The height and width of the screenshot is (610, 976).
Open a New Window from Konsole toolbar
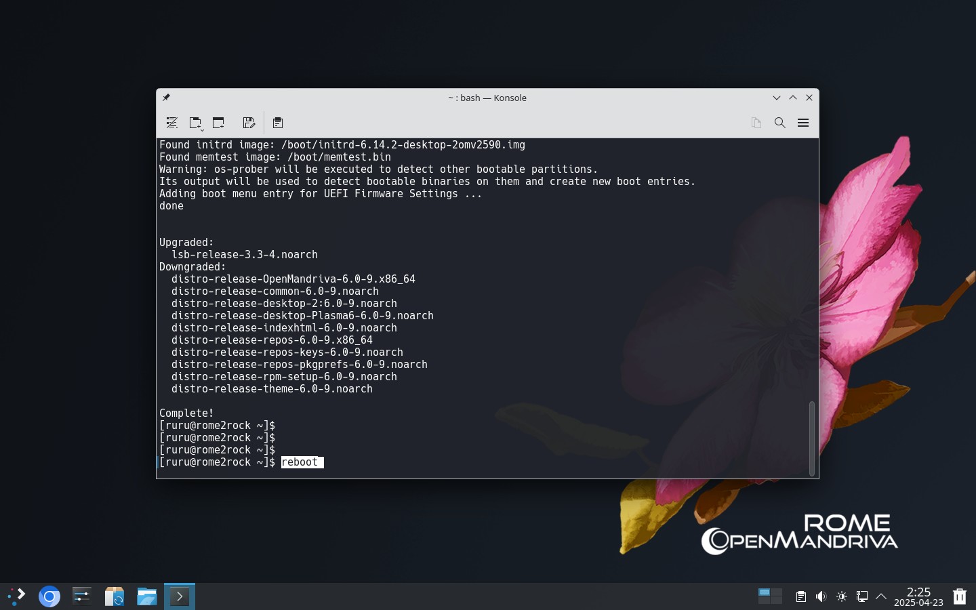pyautogui.click(x=218, y=123)
